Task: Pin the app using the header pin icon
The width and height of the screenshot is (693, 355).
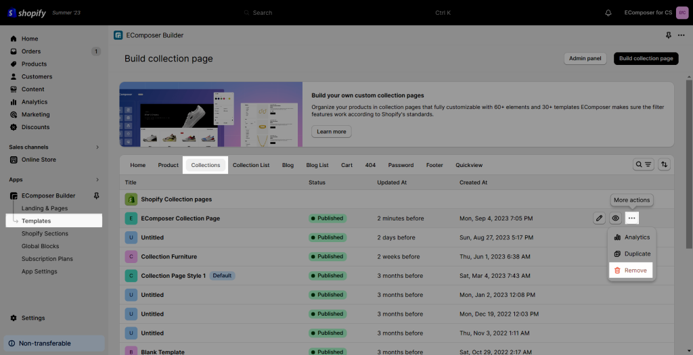Action: (668, 35)
